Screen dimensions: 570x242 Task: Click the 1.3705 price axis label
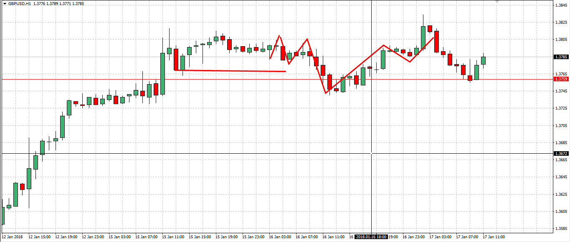tap(561, 125)
